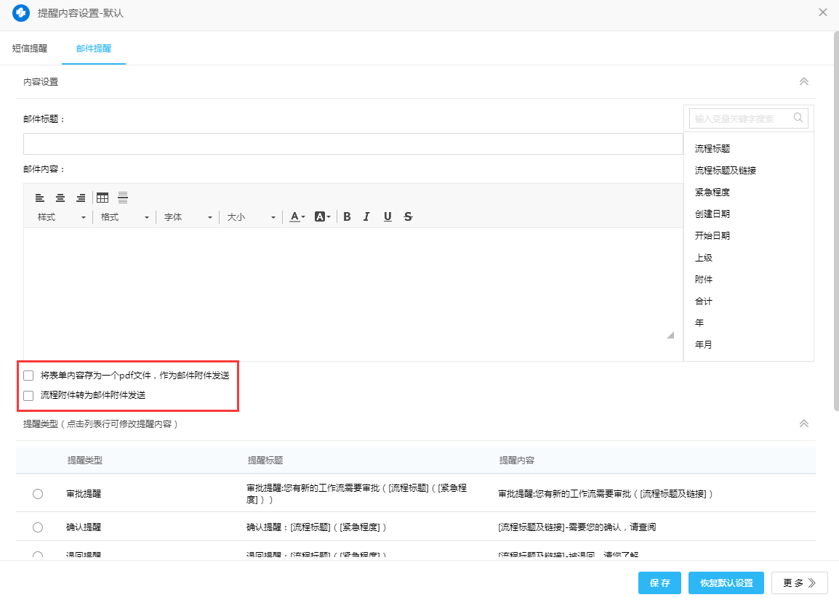Check 流程附件转为邮件附件发送 option

tap(29, 396)
